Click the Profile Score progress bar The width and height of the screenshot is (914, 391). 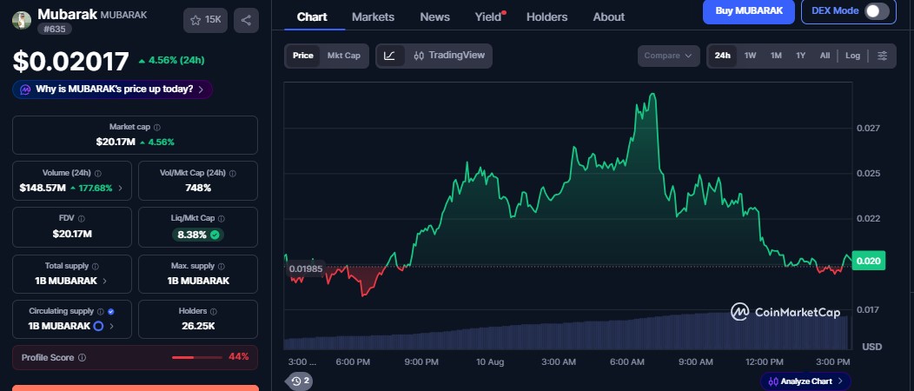click(197, 357)
